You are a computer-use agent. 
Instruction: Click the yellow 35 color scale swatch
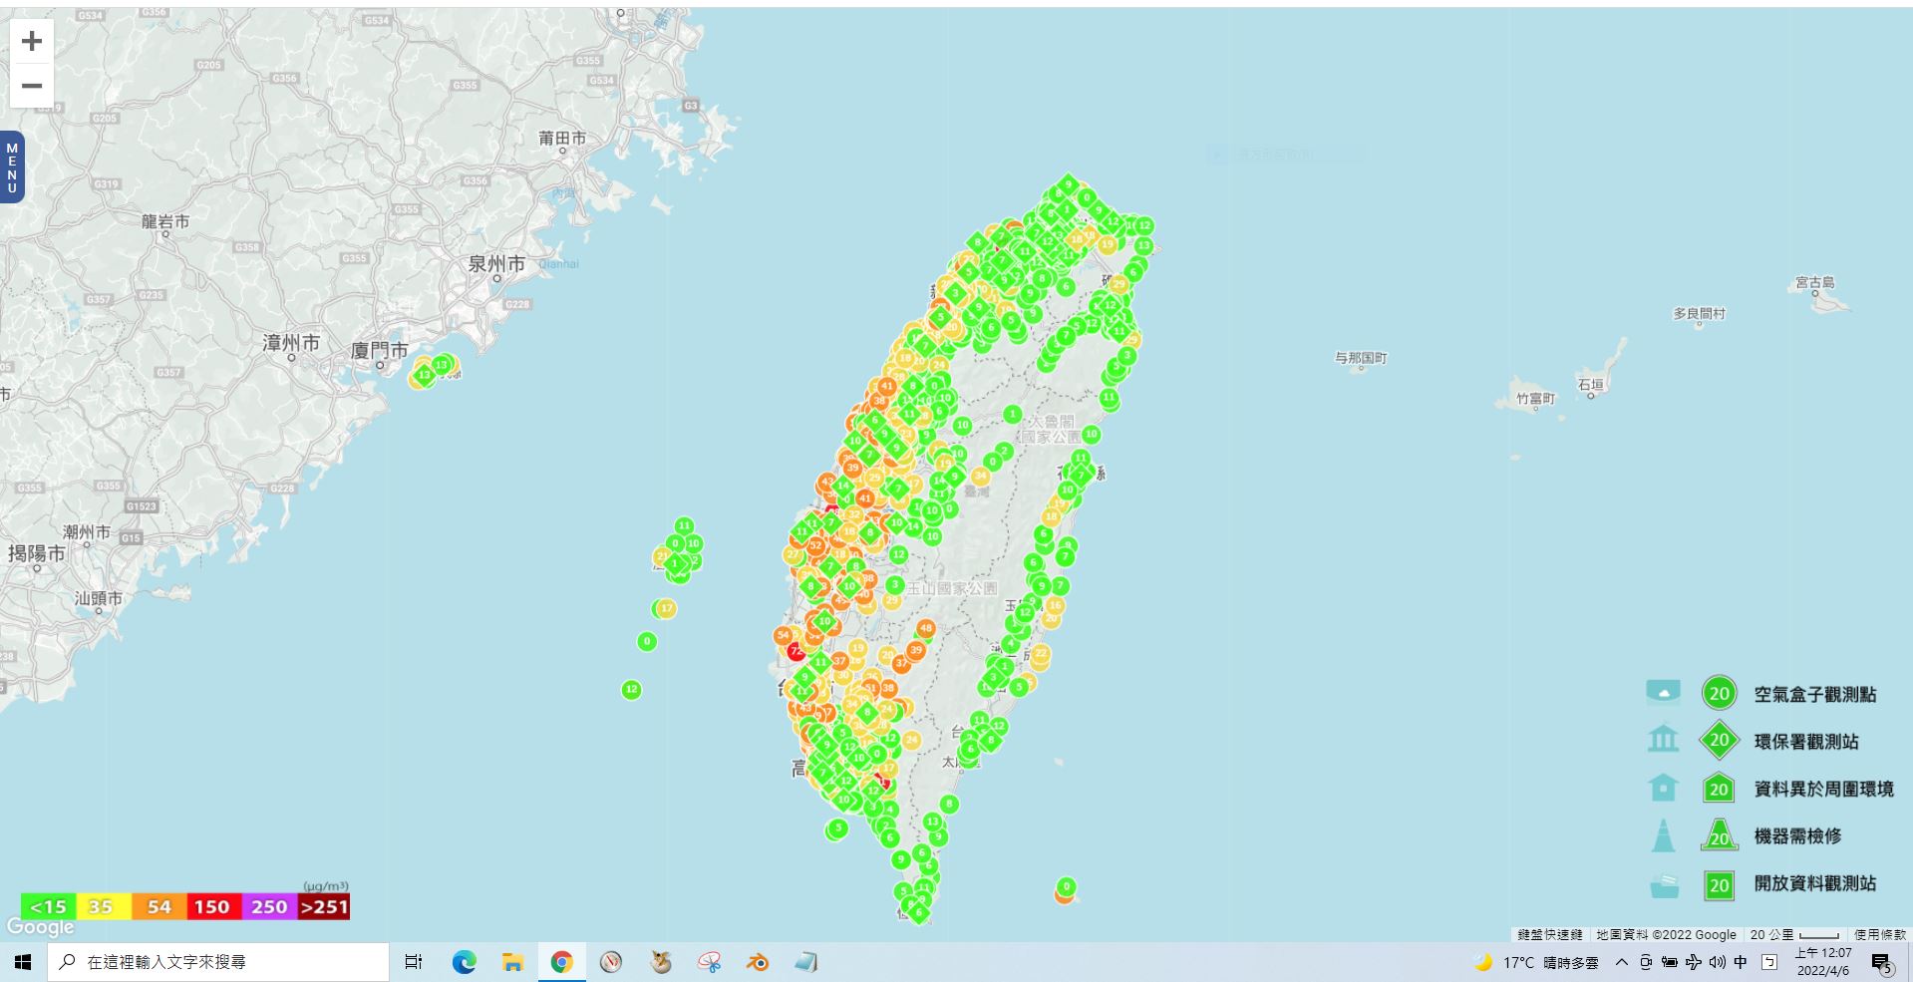click(102, 906)
